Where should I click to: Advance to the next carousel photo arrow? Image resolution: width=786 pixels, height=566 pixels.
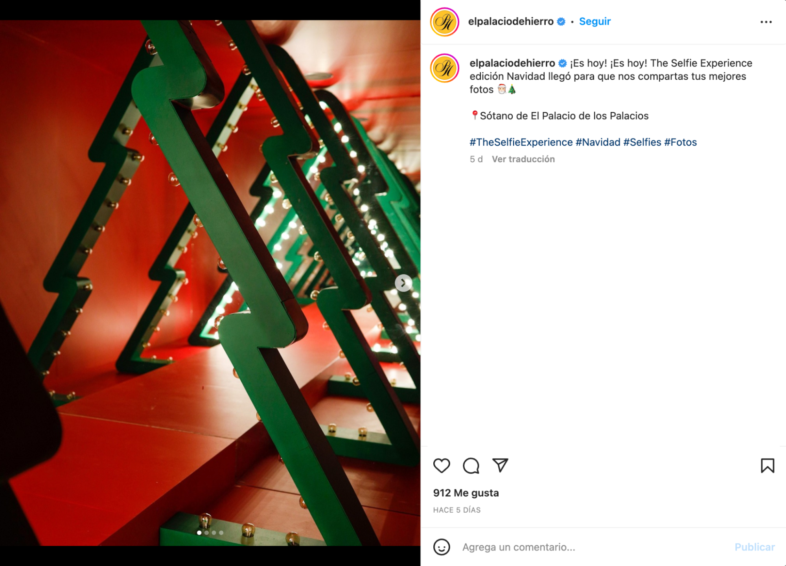pos(403,283)
